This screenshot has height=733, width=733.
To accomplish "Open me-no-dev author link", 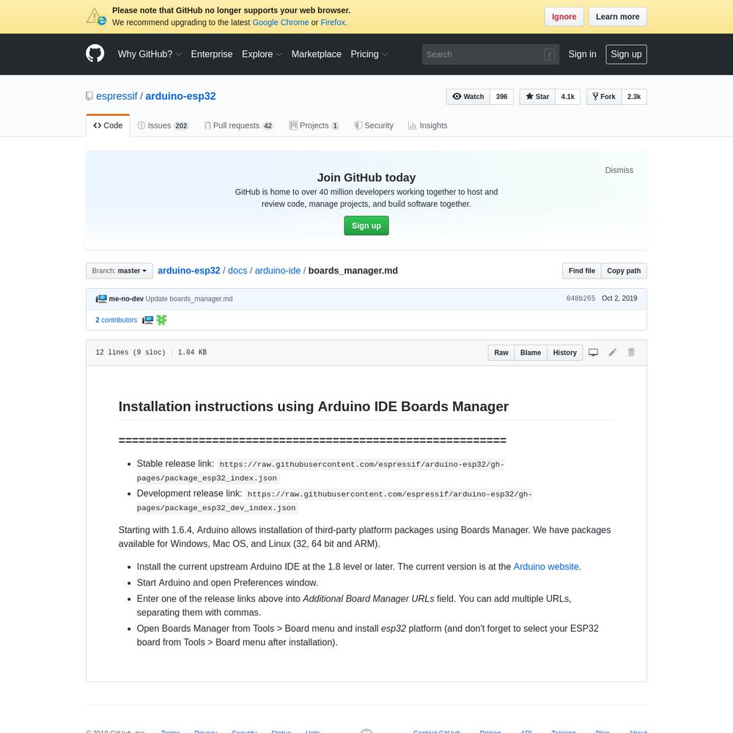I will pos(126,299).
